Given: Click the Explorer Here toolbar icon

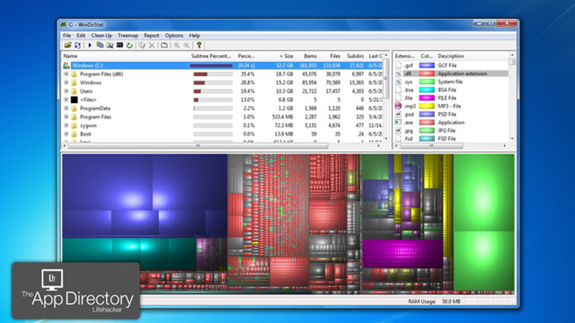Looking at the screenshot, I should click(110, 45).
